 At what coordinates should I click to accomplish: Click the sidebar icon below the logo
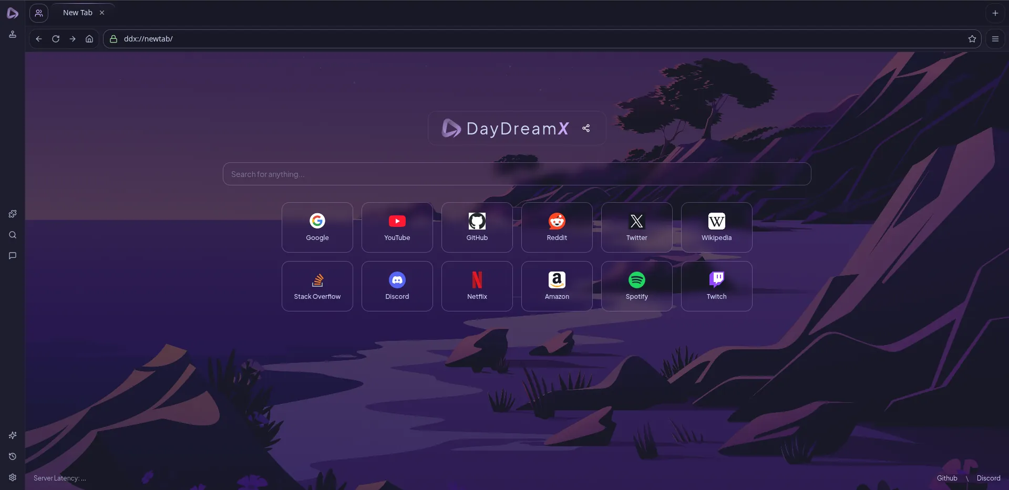[13, 35]
